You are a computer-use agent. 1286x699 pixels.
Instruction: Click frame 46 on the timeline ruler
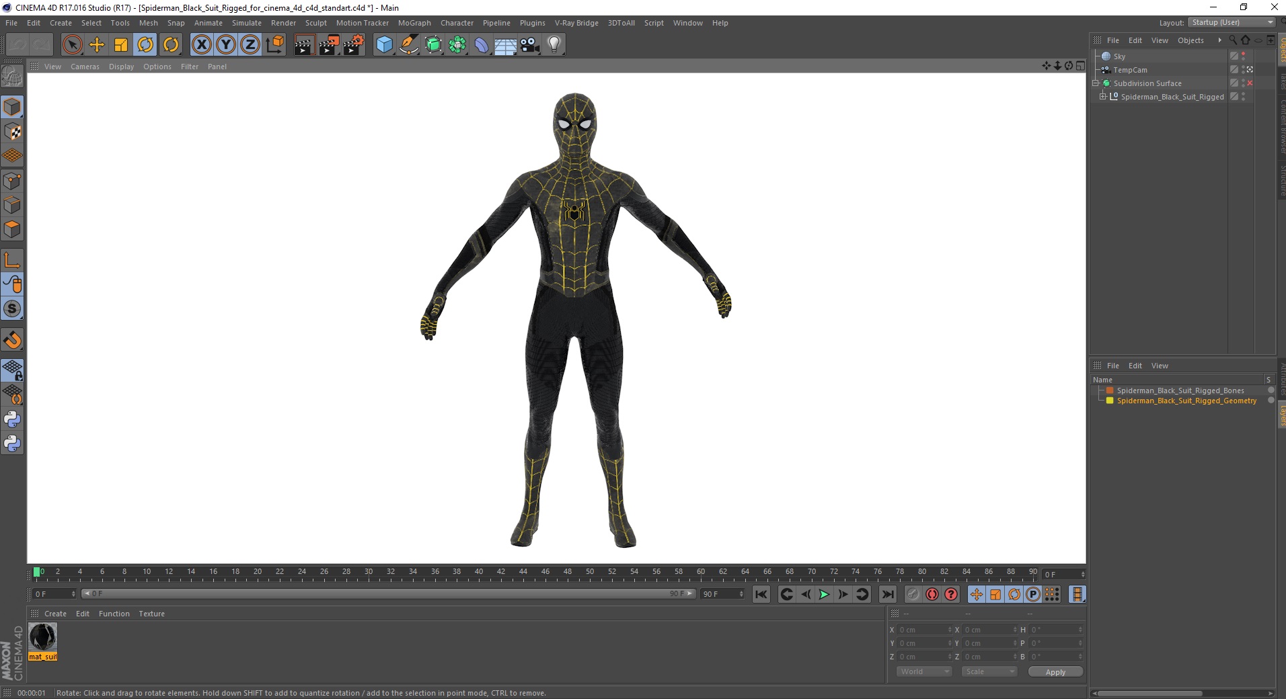545,573
